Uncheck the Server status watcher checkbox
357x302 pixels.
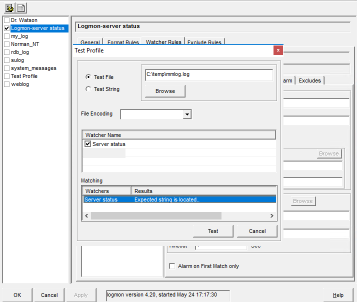tap(88, 144)
